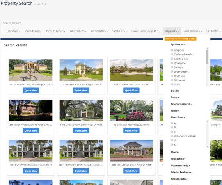Open the E Ebey Street property photo
Screen dimensions: 222x185
[131, 150]
